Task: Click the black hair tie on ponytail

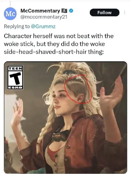Action: (x=69, y=72)
